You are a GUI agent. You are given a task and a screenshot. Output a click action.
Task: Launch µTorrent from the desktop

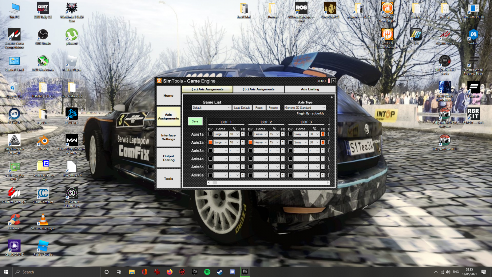[x=72, y=37]
